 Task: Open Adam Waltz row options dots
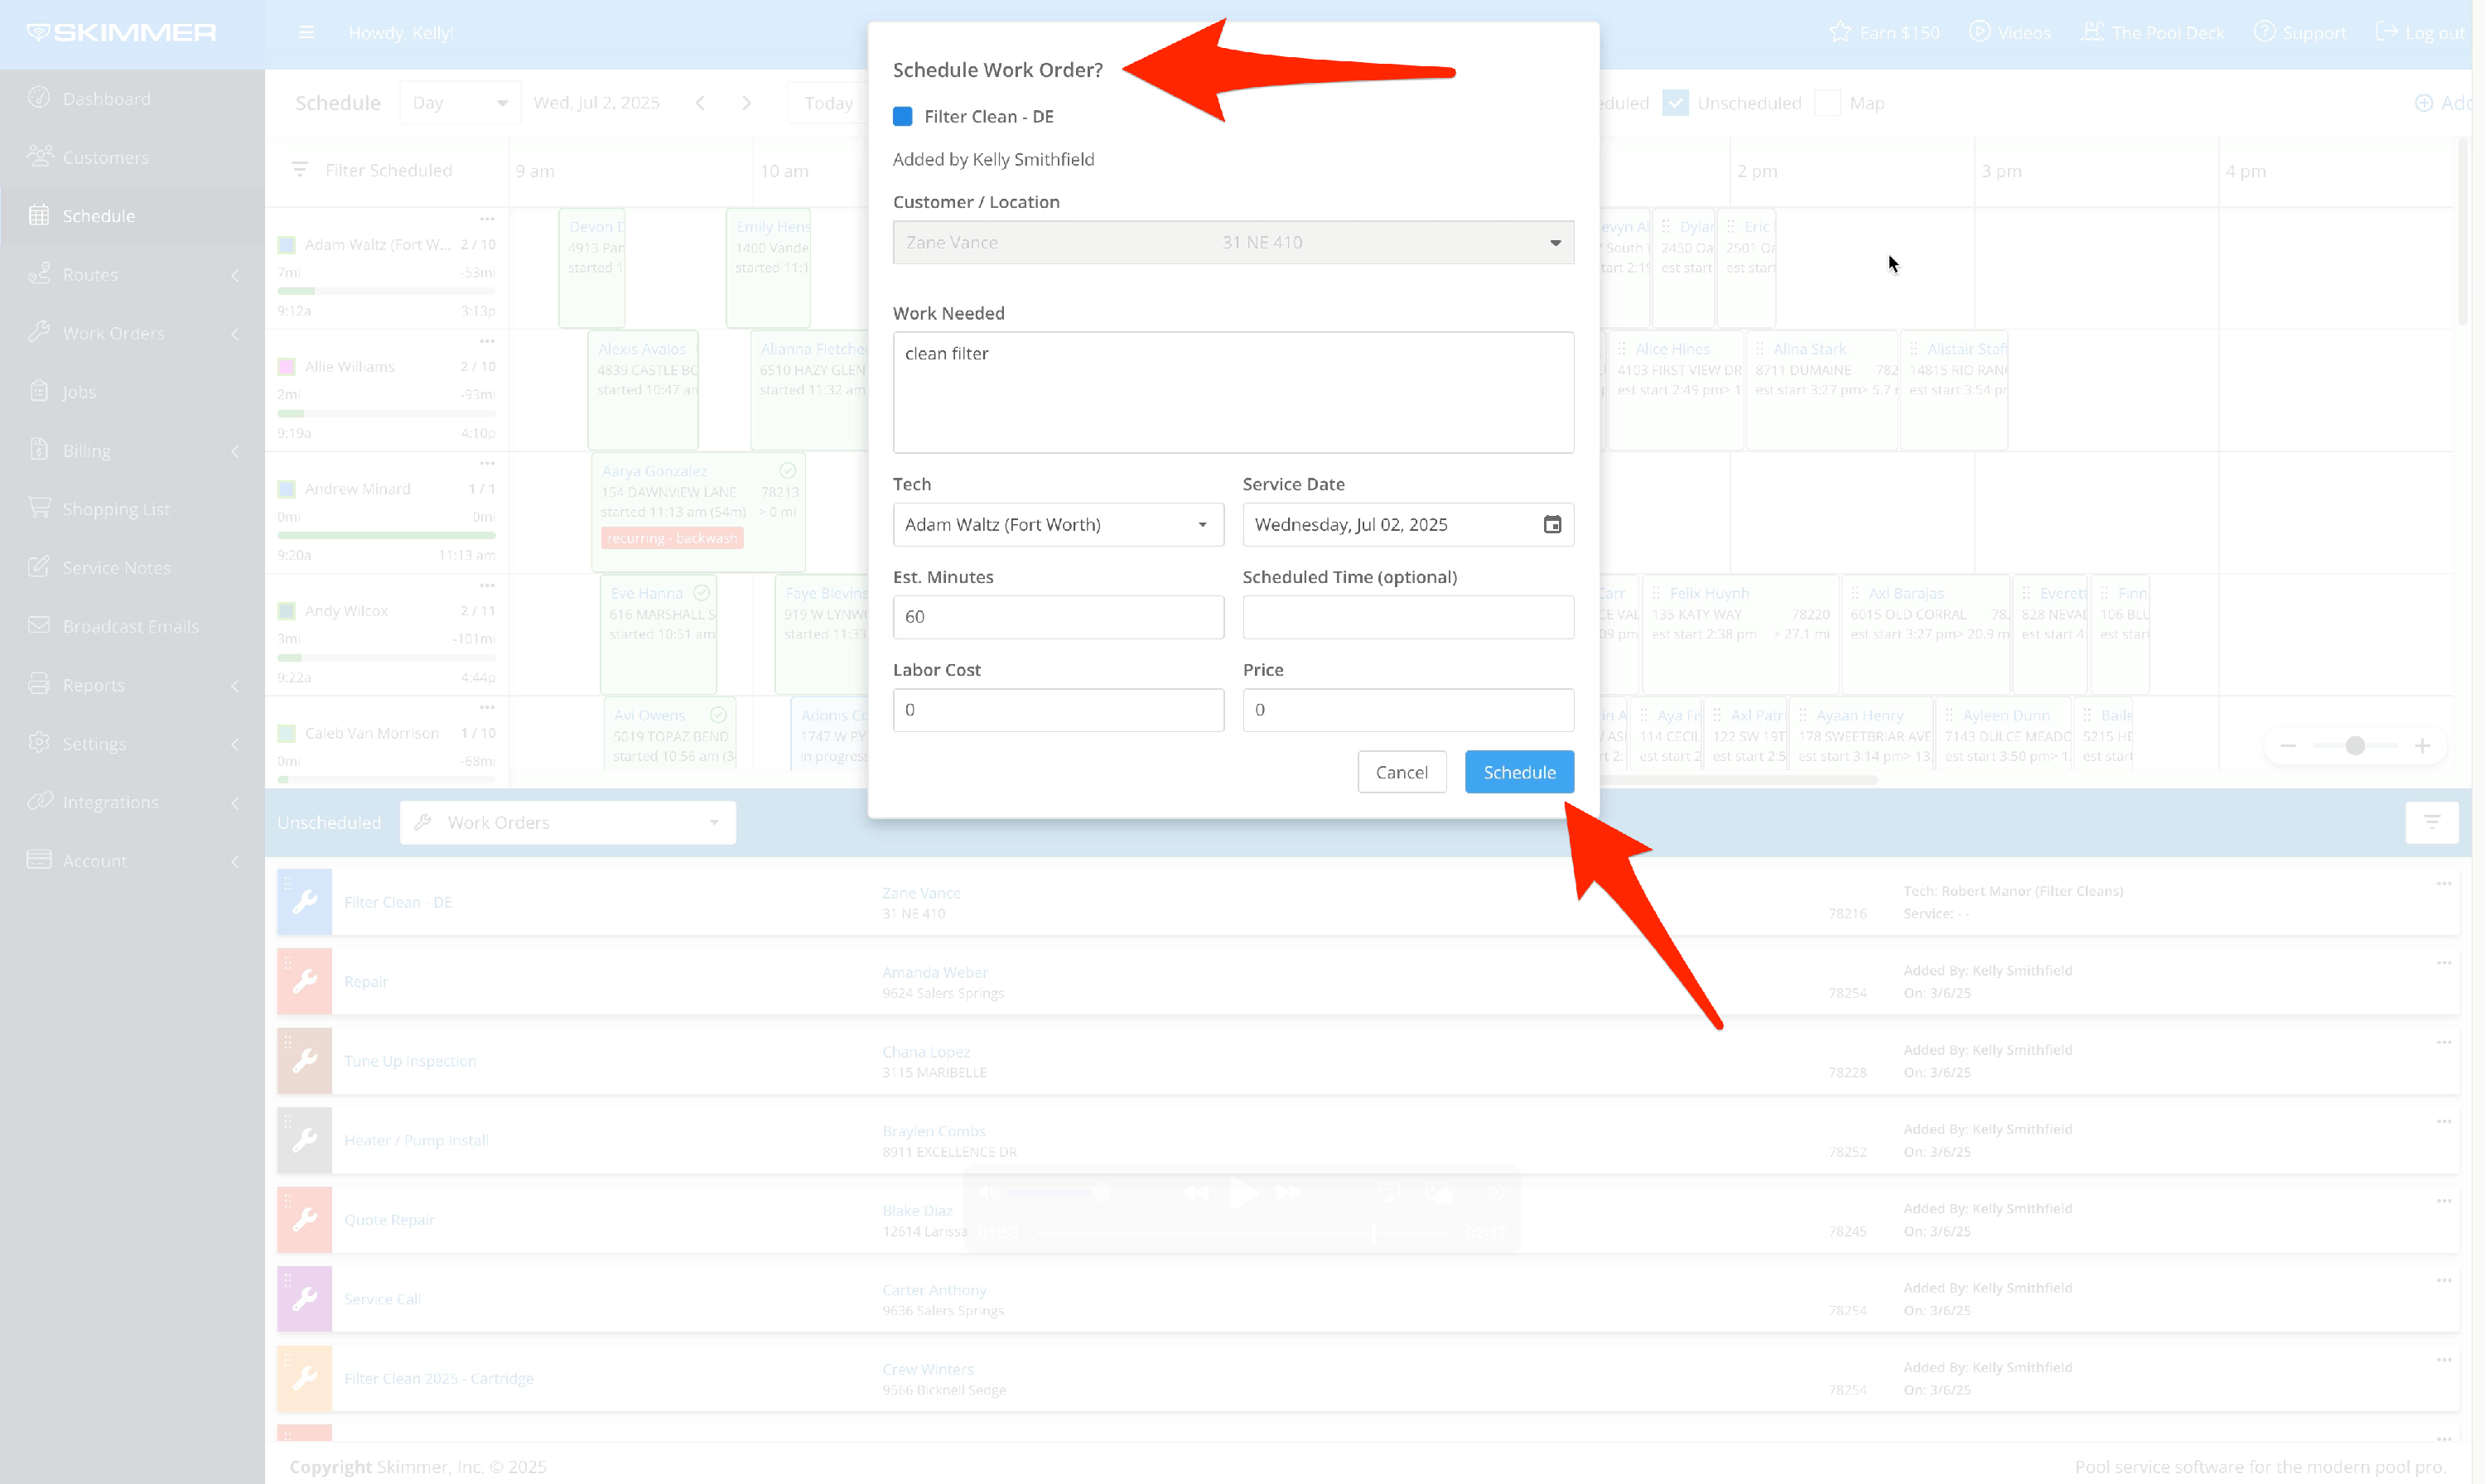[487, 219]
